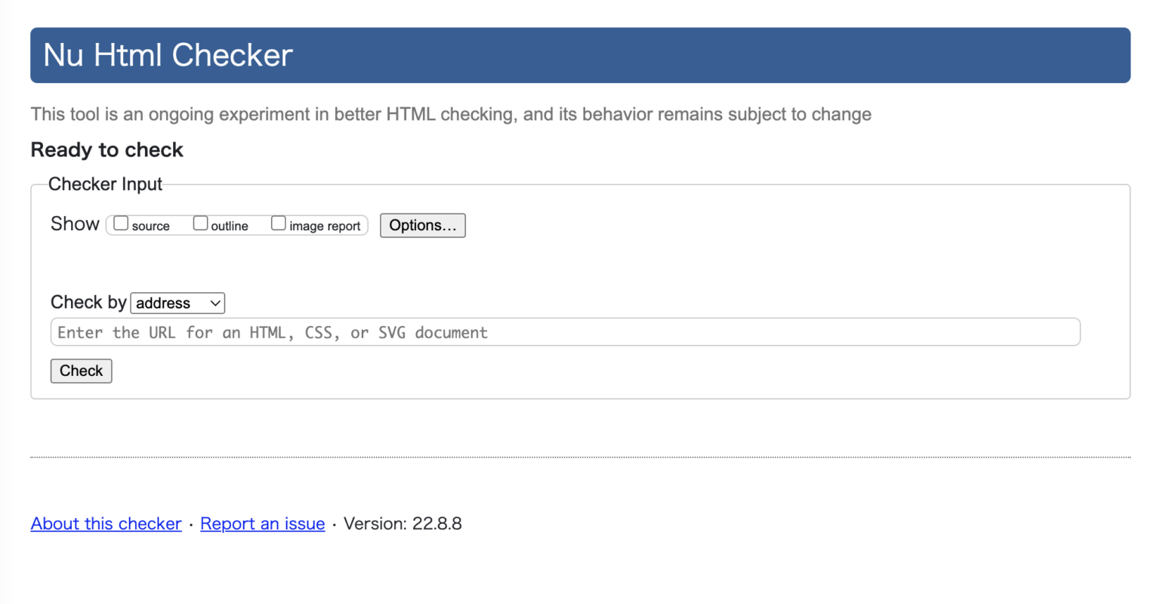Check the image report option
This screenshot has width=1160, height=604.
click(278, 223)
